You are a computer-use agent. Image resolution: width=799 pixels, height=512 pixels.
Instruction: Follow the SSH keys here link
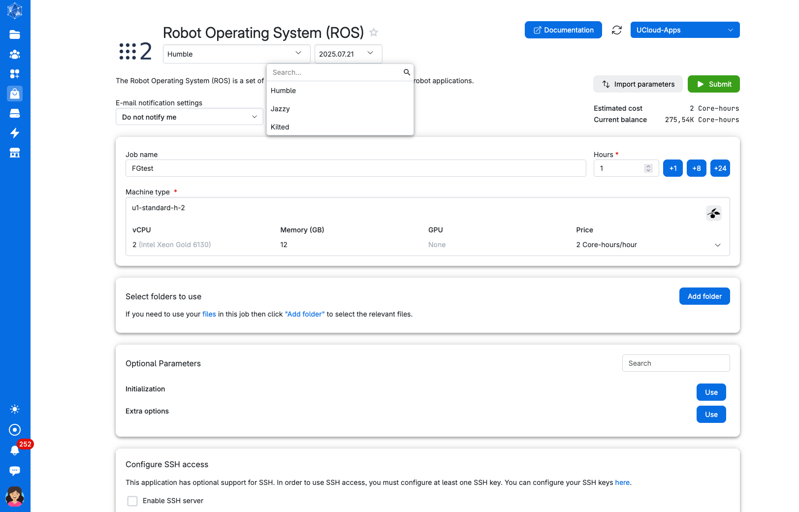pos(622,482)
